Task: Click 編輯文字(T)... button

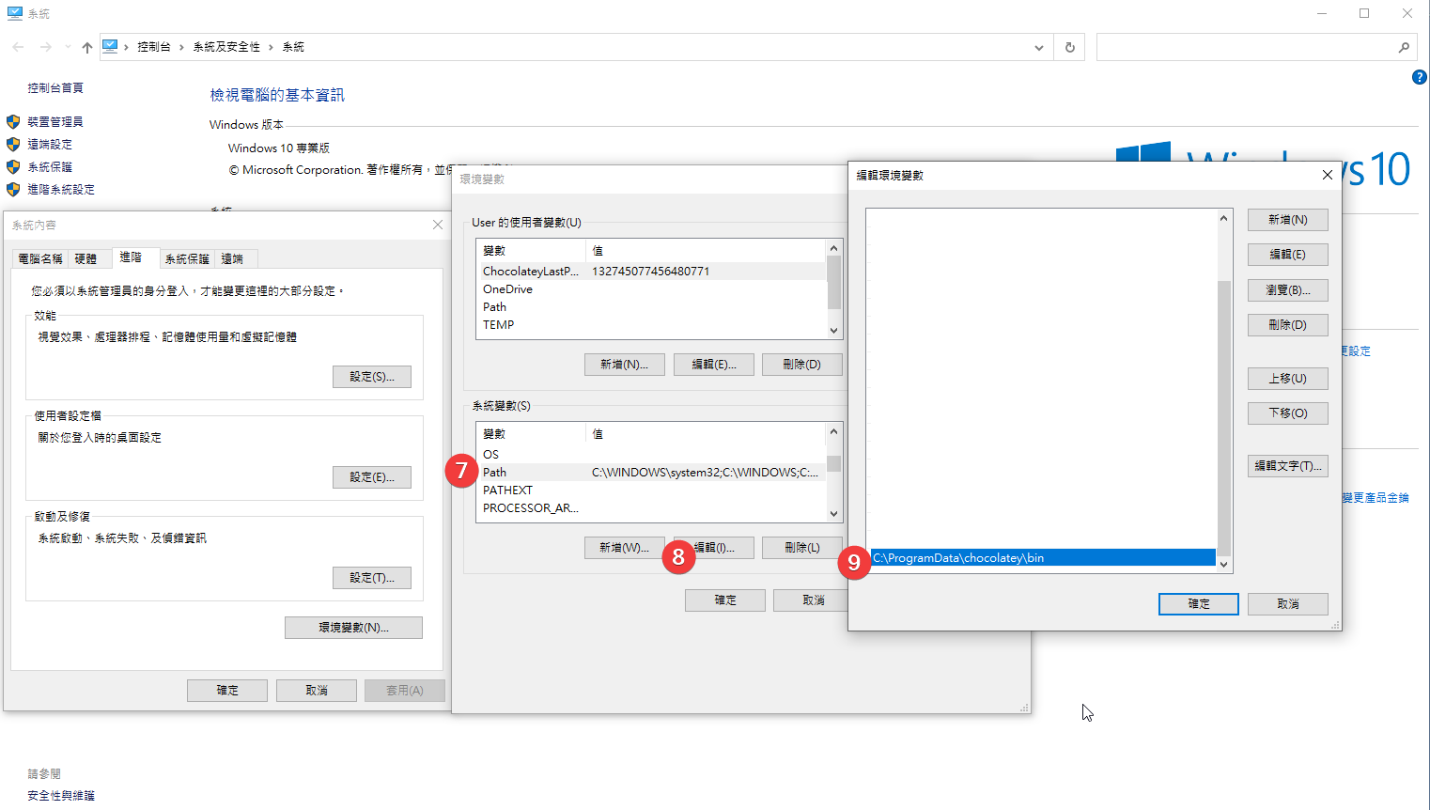Action: pos(1288,466)
